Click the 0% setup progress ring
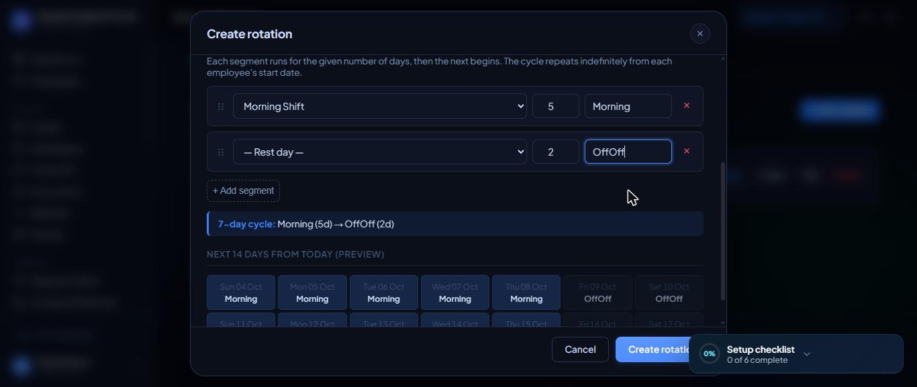 [x=710, y=353]
